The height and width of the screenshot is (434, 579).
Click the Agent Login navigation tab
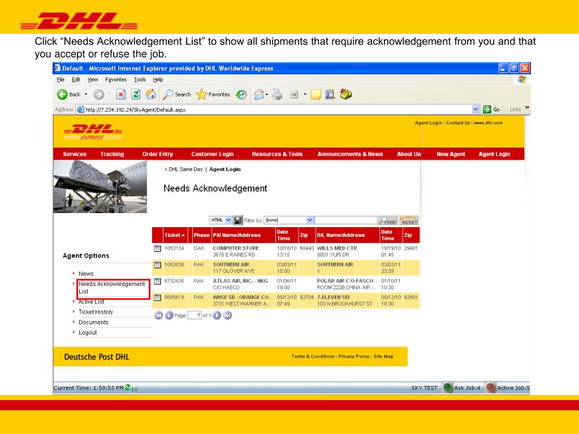point(494,154)
